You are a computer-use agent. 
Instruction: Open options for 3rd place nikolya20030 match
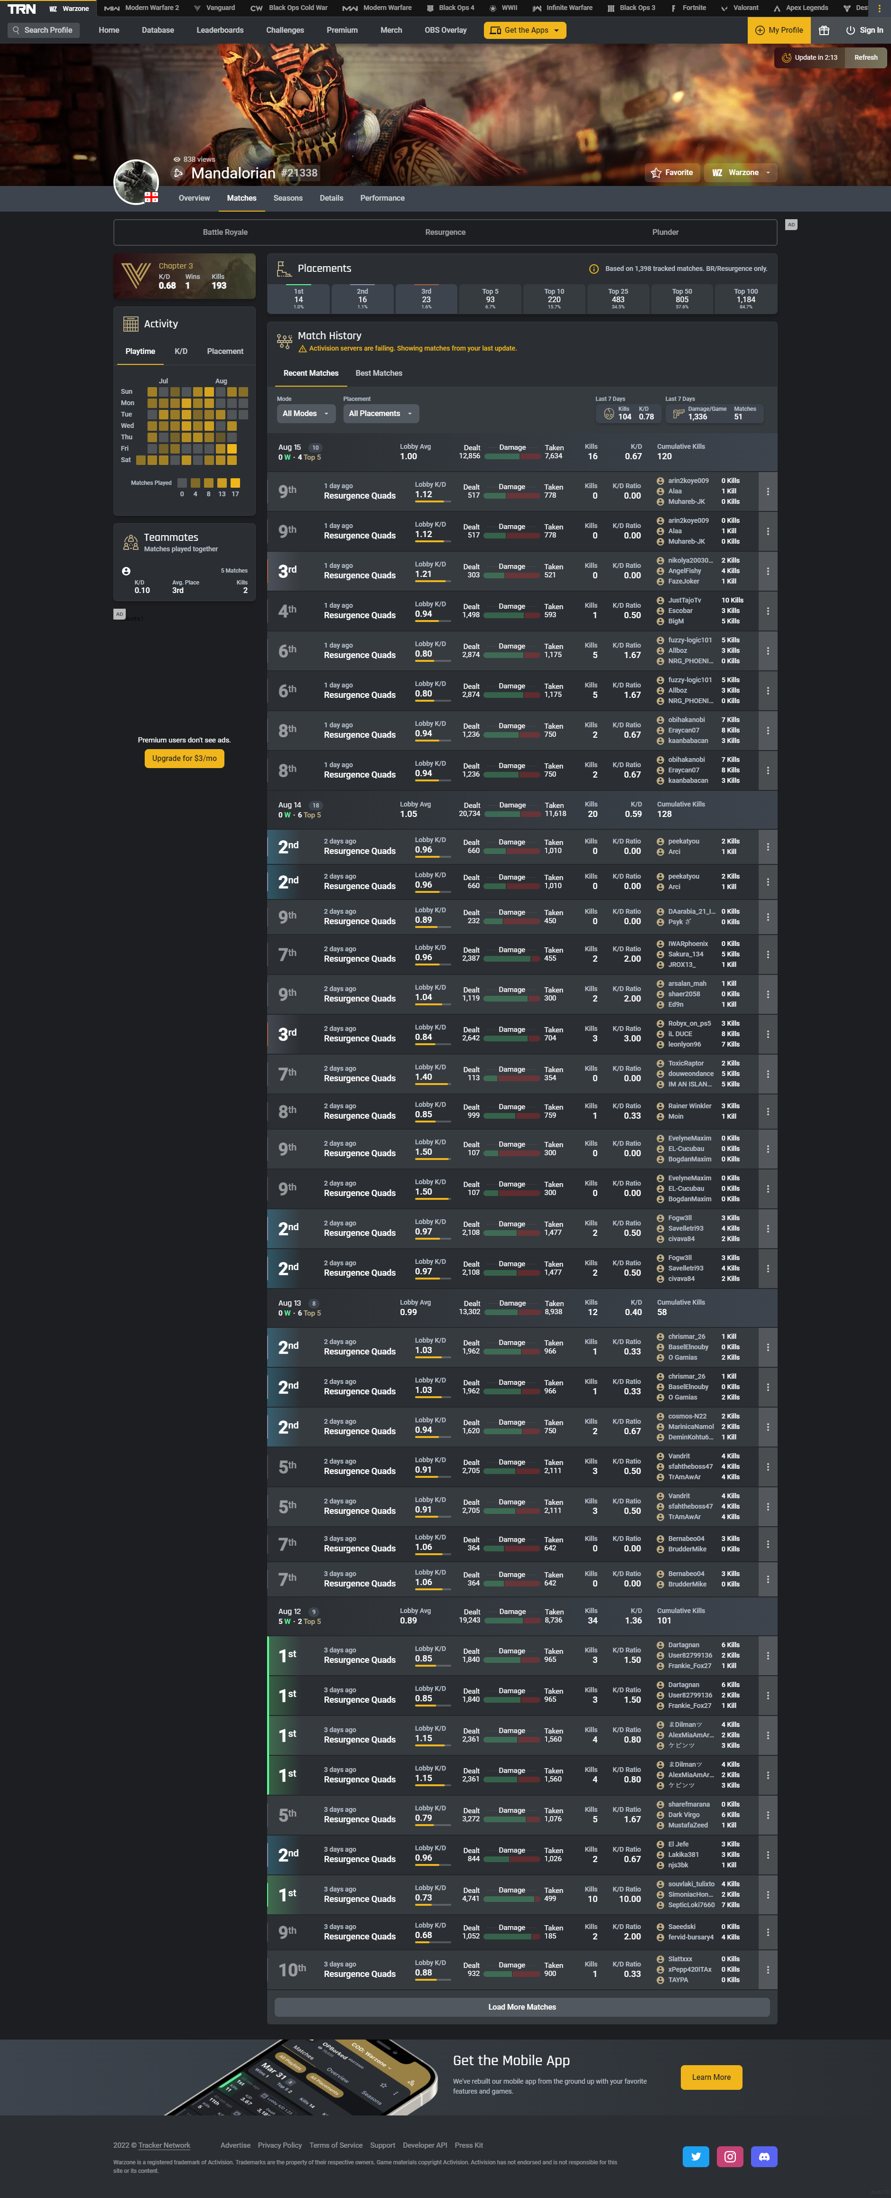768,571
